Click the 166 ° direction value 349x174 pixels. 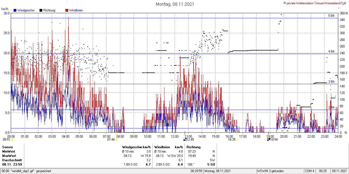pyautogui.click(x=190, y=164)
